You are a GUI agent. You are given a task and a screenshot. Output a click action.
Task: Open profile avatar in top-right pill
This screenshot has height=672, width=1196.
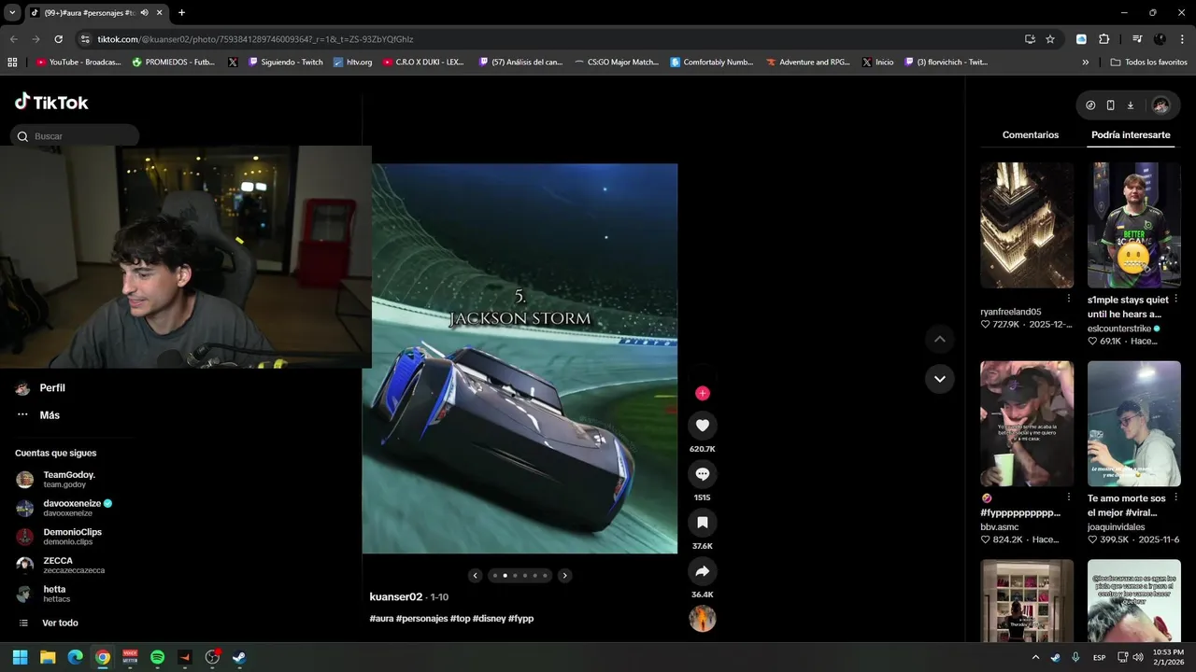click(x=1160, y=105)
